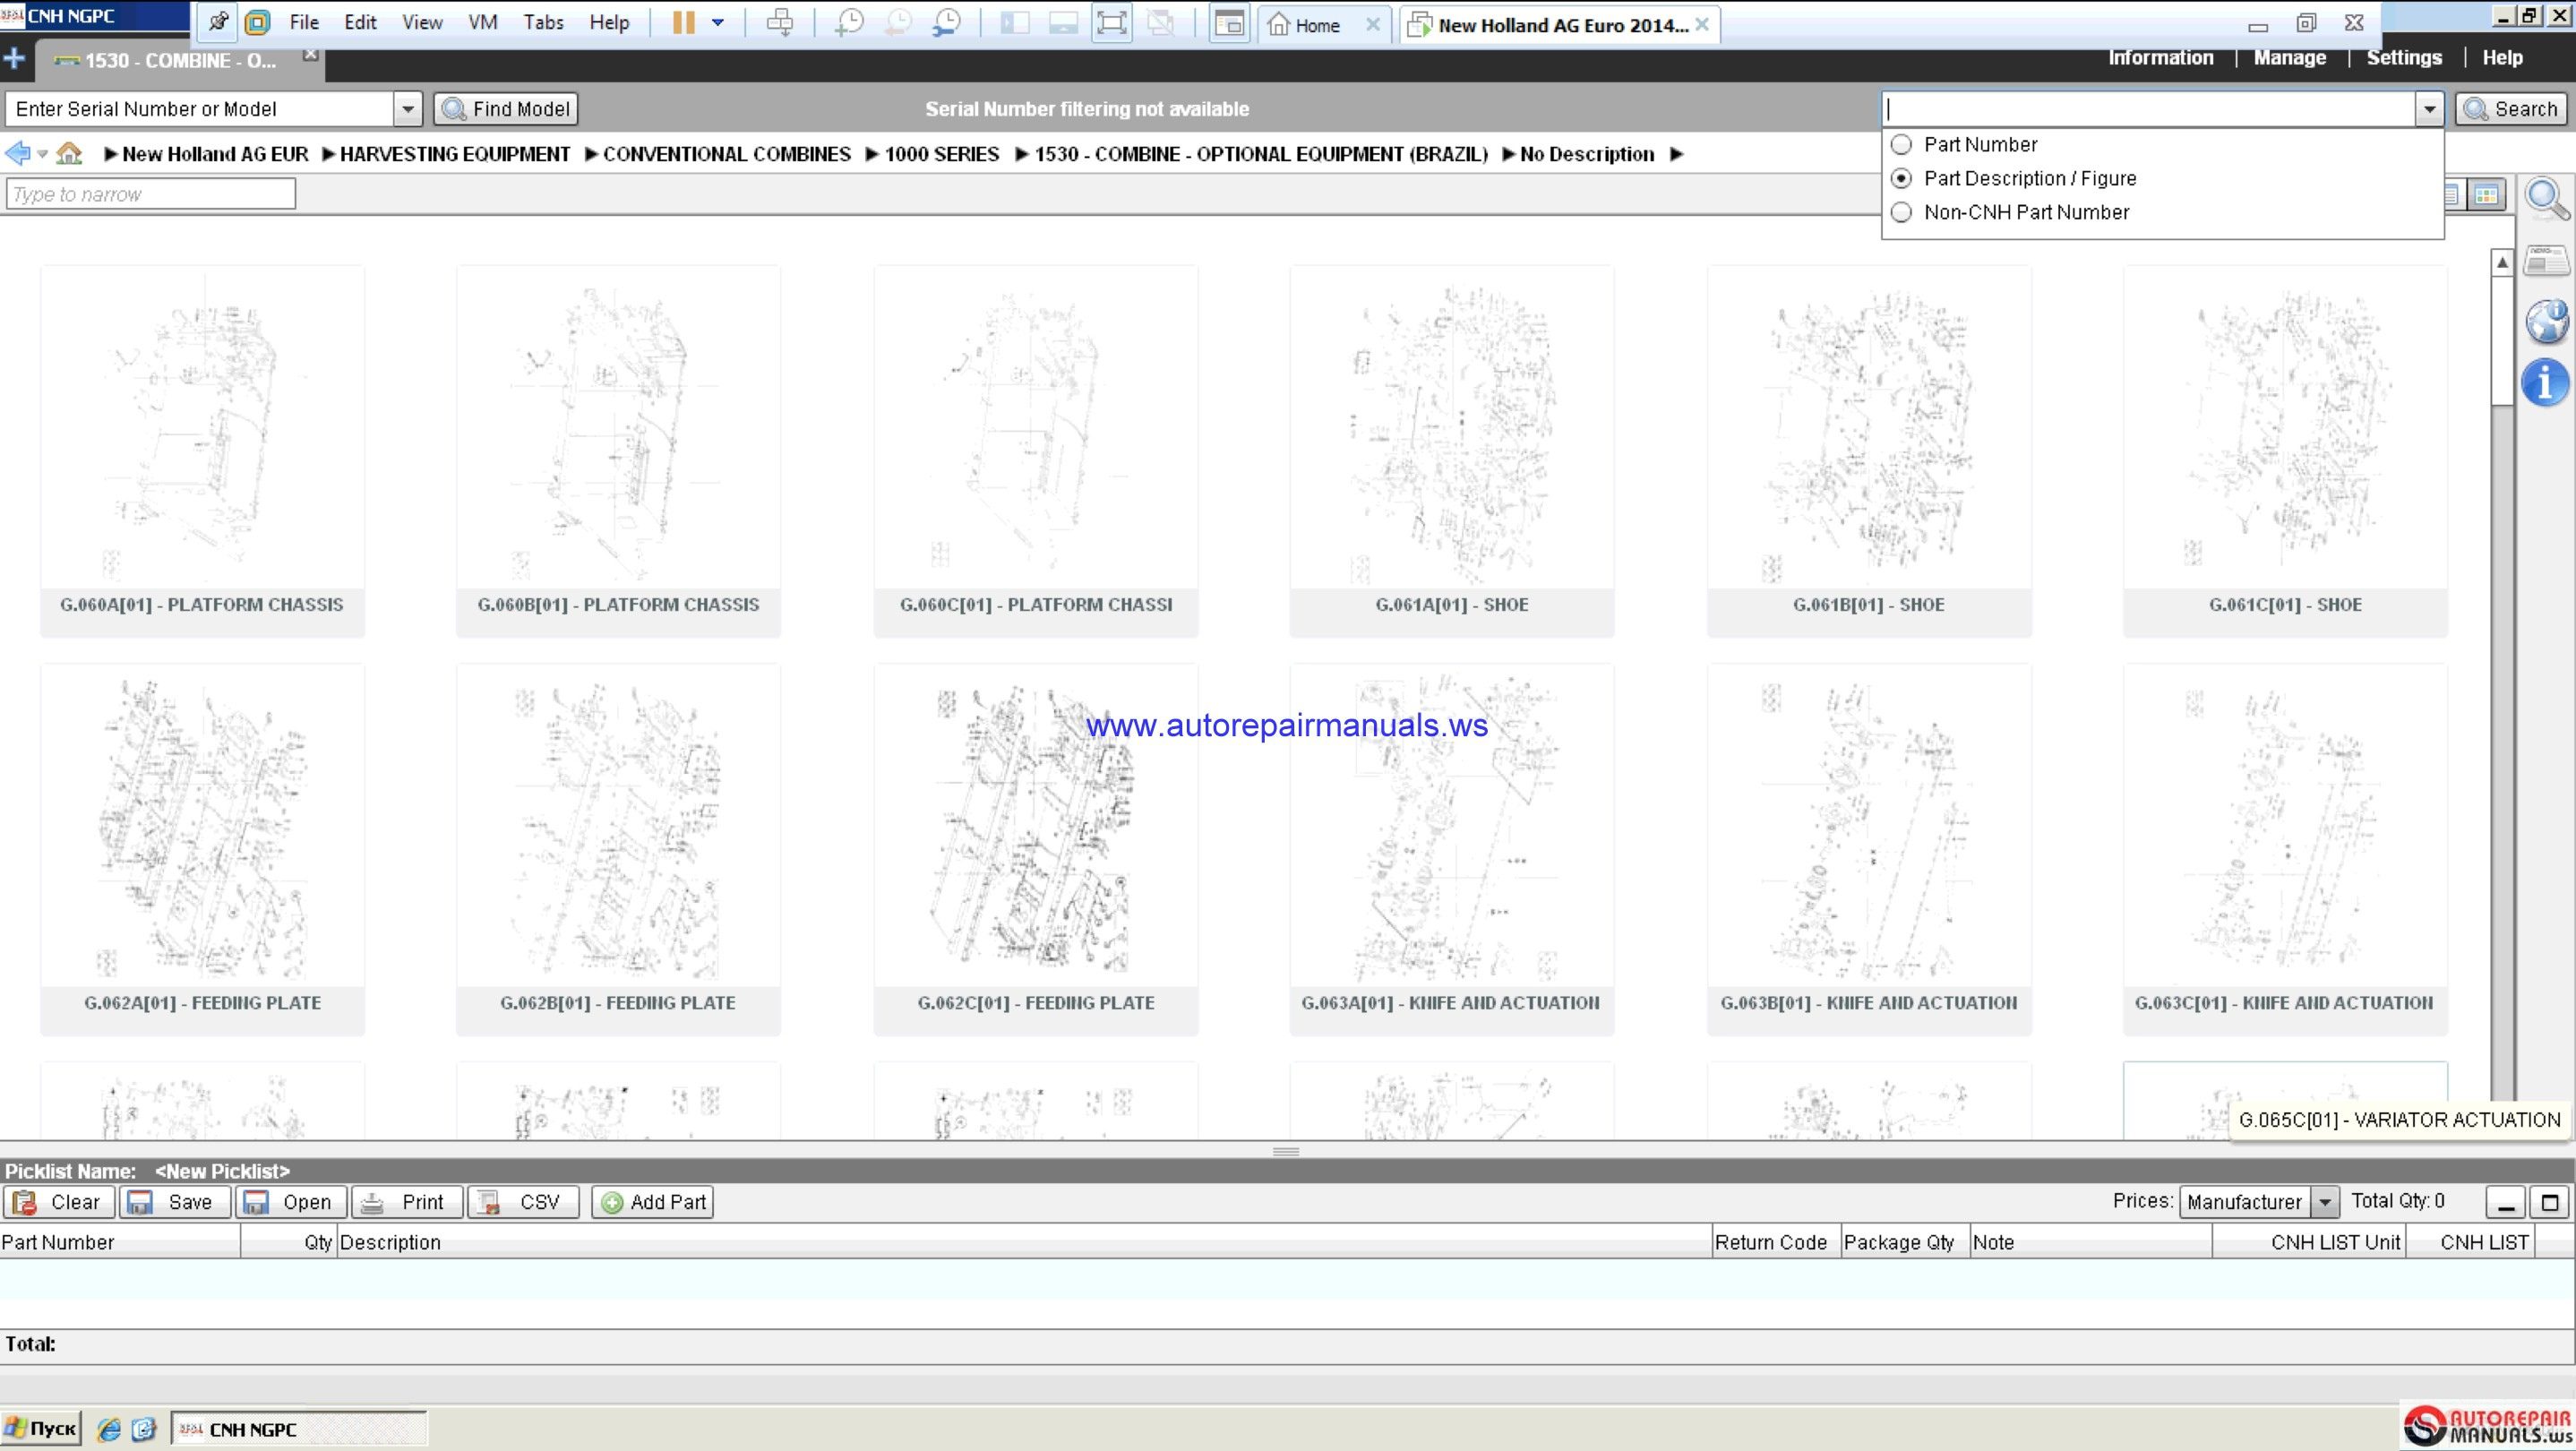Click the CSV export button

523,1202
